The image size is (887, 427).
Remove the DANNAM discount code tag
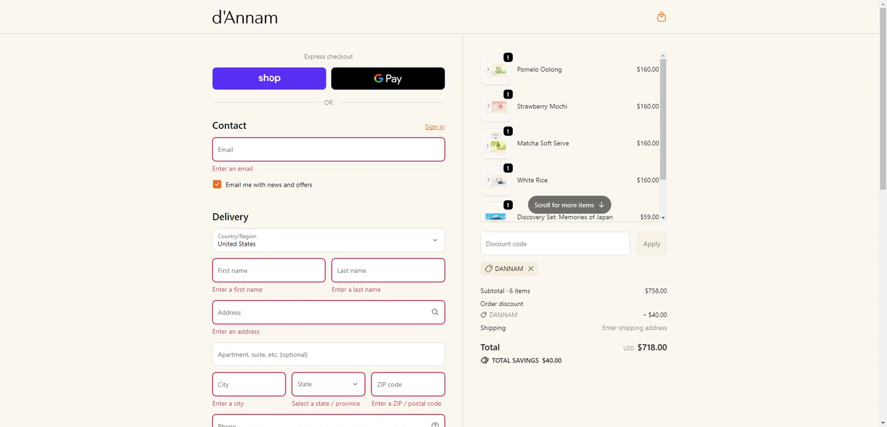tap(530, 269)
